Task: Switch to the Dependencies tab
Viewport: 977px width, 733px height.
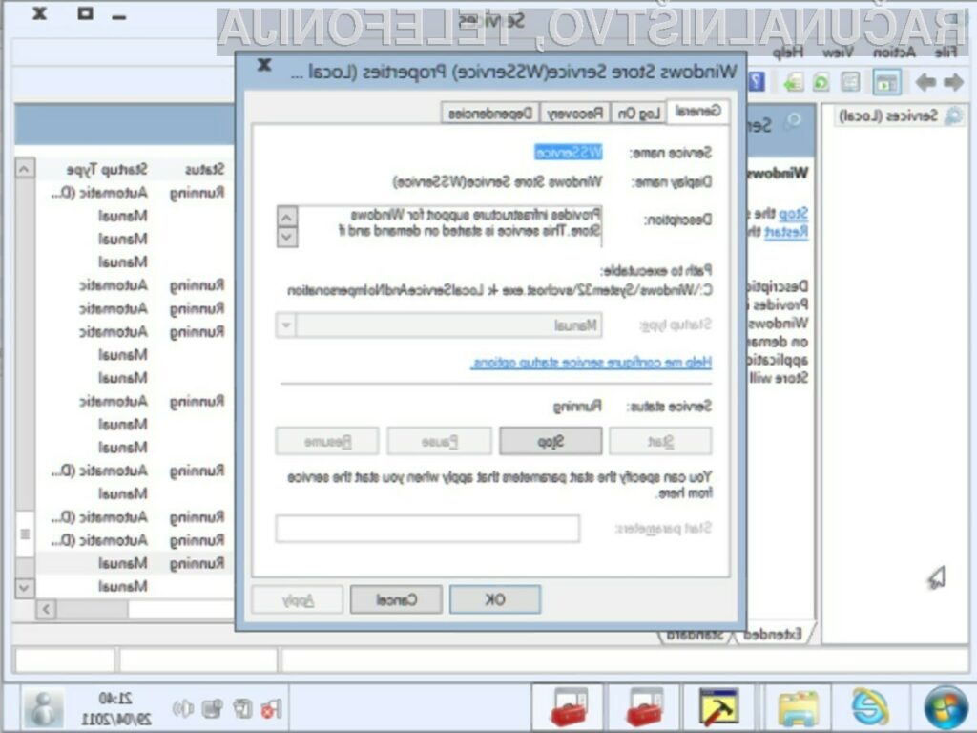Action: coord(490,113)
